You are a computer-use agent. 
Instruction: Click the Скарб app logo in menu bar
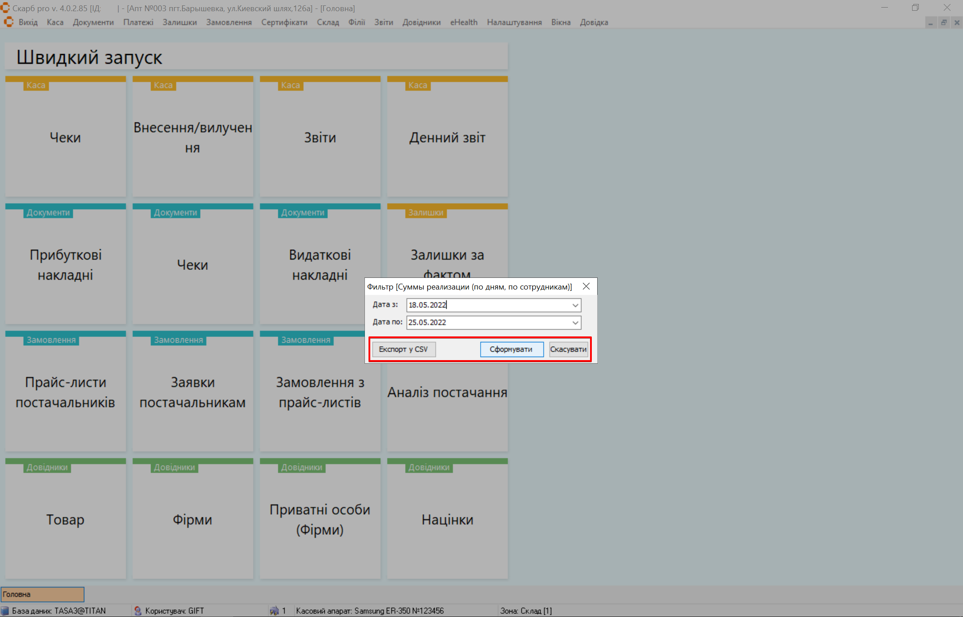[8, 22]
